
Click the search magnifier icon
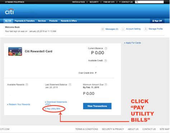pos(137,2)
